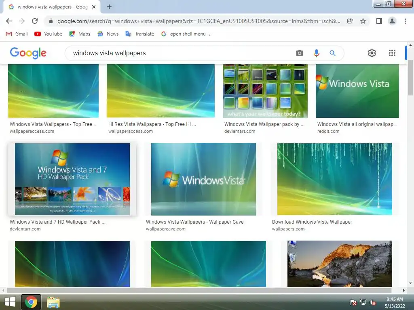Screen dimensions: 414x310
Task: Click the wallpapers.com source text
Action: point(288,229)
